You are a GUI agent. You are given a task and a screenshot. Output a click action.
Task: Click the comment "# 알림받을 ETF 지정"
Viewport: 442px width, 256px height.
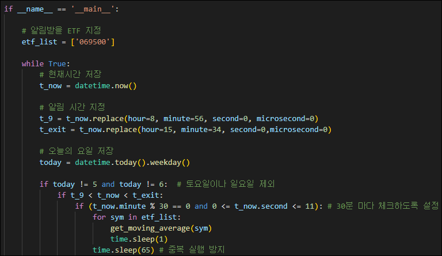point(62,31)
